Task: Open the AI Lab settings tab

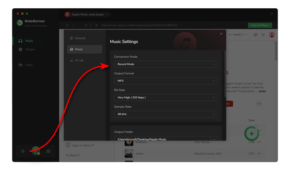Action: click(85, 61)
